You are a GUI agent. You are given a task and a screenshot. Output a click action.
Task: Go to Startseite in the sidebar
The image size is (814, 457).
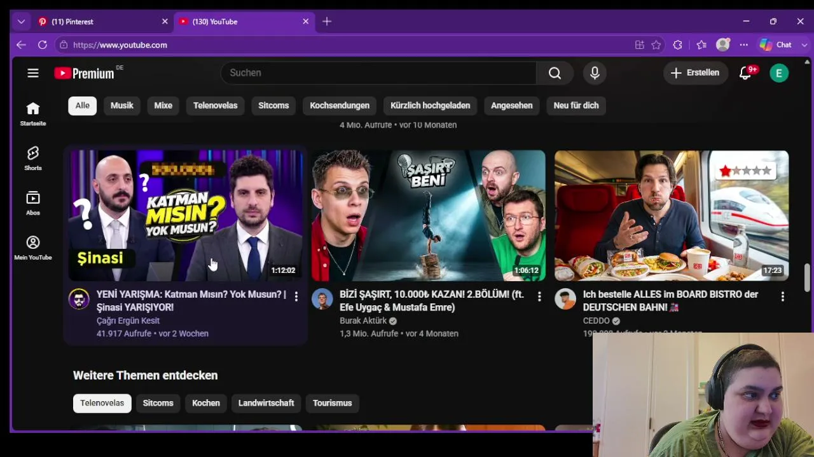click(x=33, y=114)
